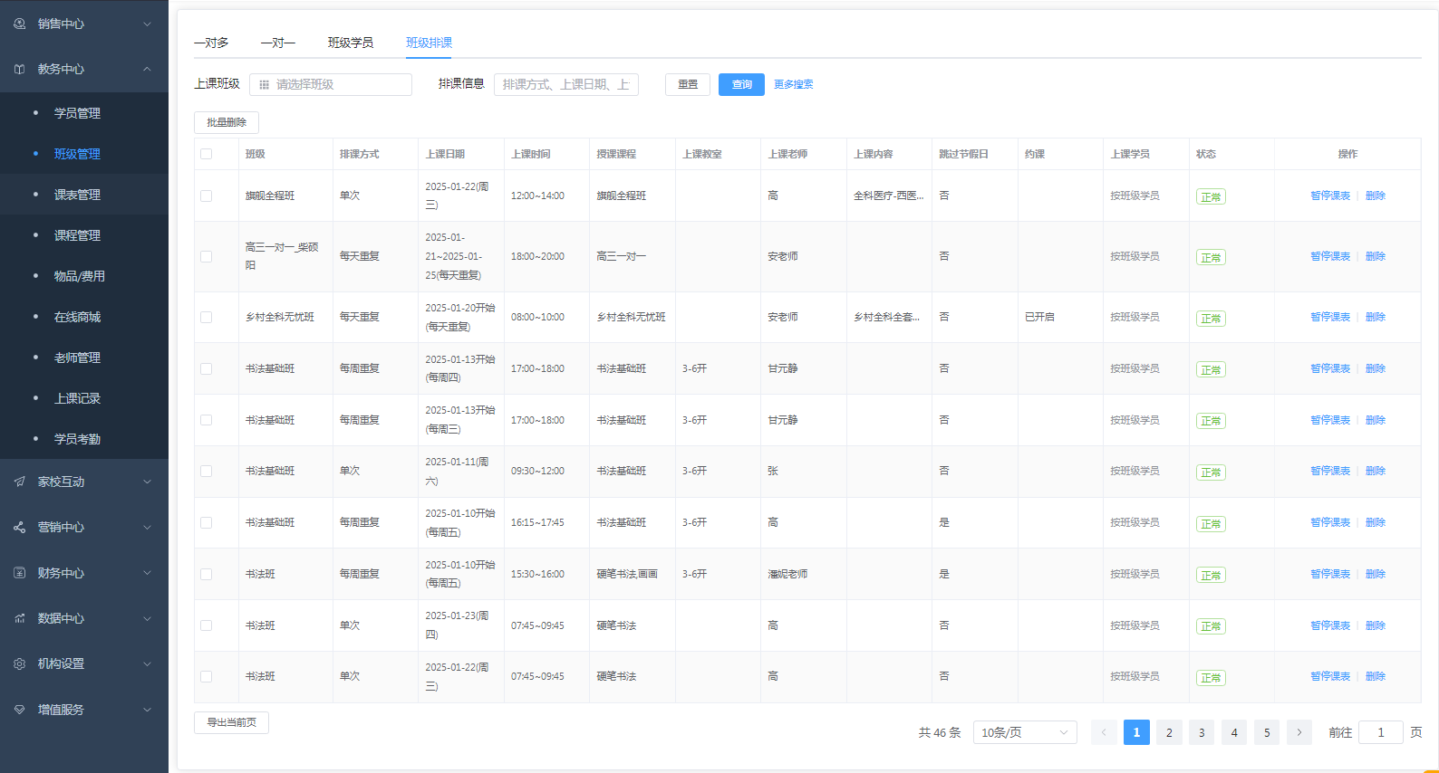Click the 财务中心 icon
This screenshot has width=1439, height=773.
tap(19, 573)
